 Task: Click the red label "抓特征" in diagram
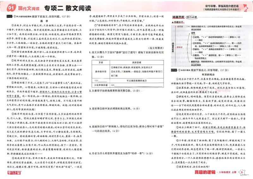180,47
